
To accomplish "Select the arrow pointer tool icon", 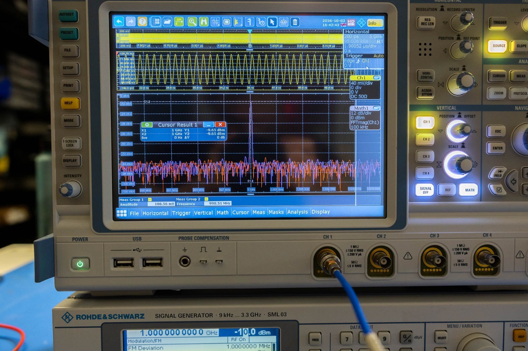I will pos(272,22).
